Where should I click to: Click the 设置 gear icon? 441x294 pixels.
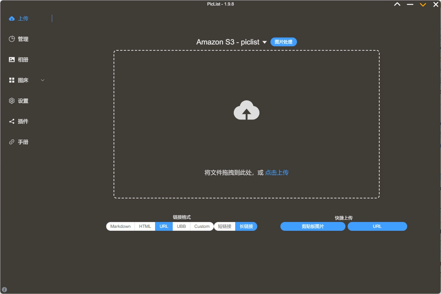click(12, 101)
